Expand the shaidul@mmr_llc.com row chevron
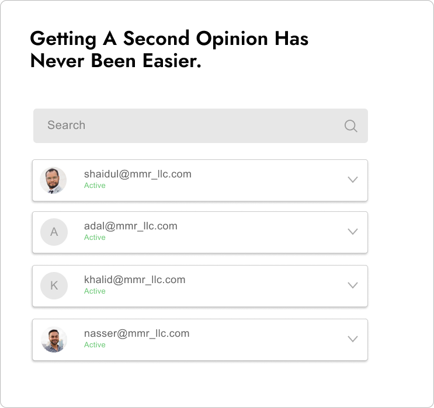Viewport: 434px width, 408px height. pyautogui.click(x=353, y=180)
